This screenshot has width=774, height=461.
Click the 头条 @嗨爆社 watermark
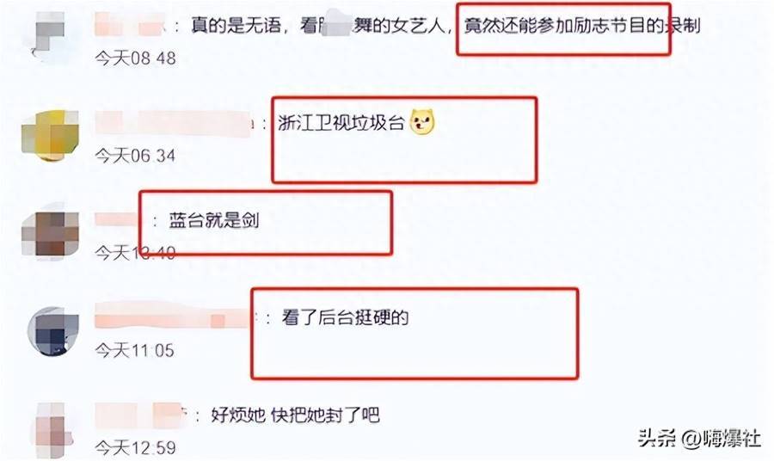click(699, 438)
